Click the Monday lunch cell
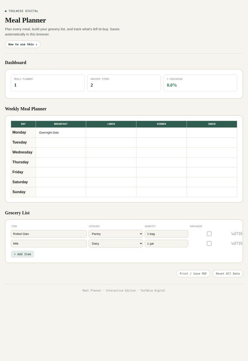Image resolution: width=248 pixels, height=361 pixels. coord(111,133)
